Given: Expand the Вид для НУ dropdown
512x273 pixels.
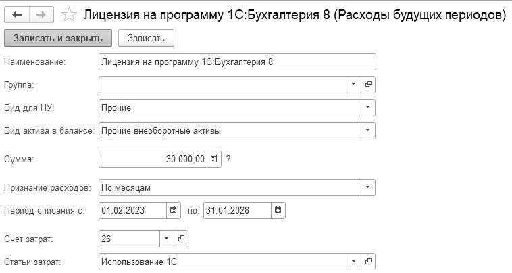Looking at the screenshot, I should (367, 107).
